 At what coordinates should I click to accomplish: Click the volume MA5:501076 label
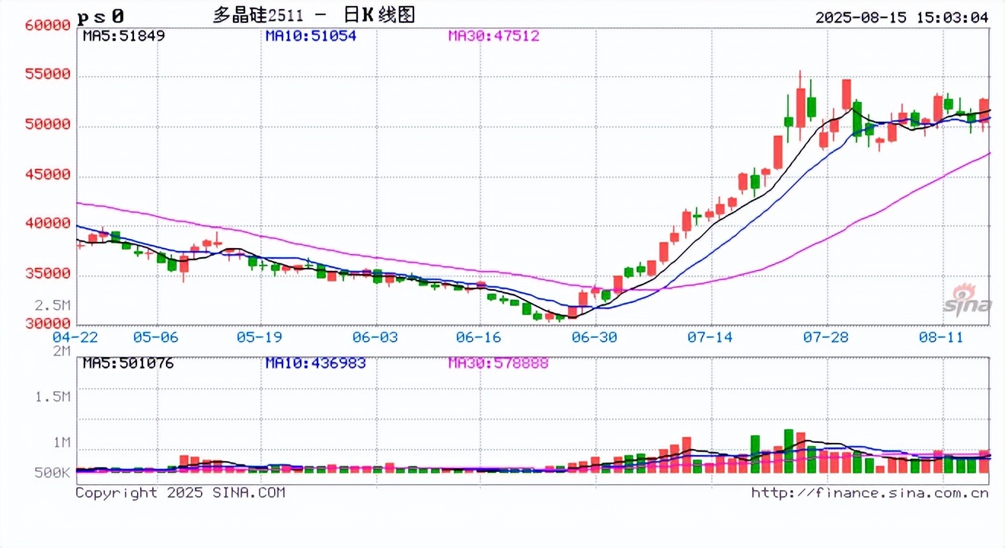pos(128,364)
